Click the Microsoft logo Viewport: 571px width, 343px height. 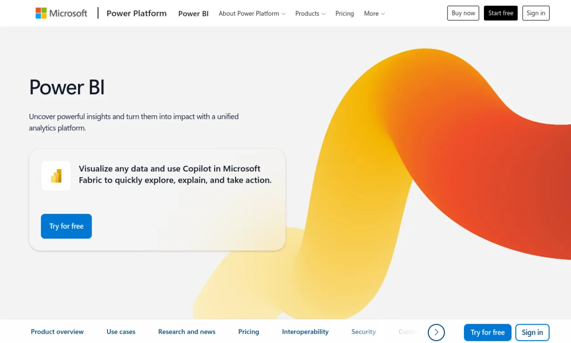pos(62,13)
